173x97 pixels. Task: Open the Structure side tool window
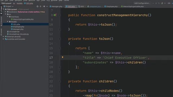coord(1,21)
